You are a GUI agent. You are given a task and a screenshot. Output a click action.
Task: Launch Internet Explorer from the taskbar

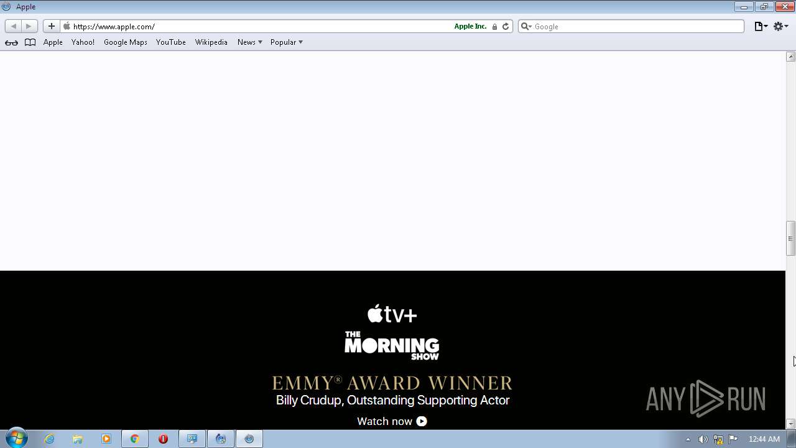click(x=49, y=439)
